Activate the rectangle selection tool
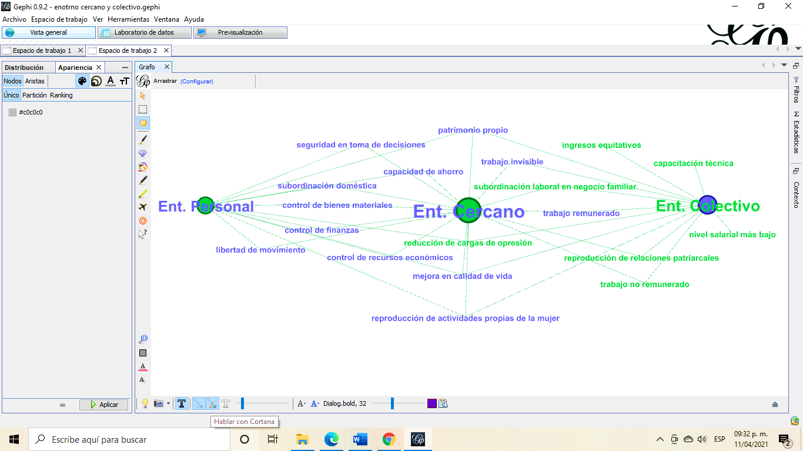 tap(143, 109)
